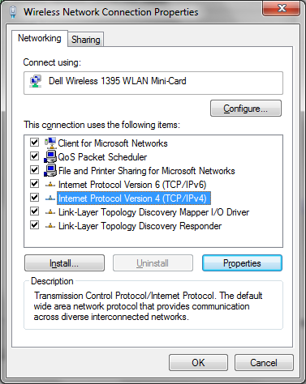This screenshot has width=306, height=384.
Task: Click the TCP/IPv4 protocol icon
Action: [50, 198]
